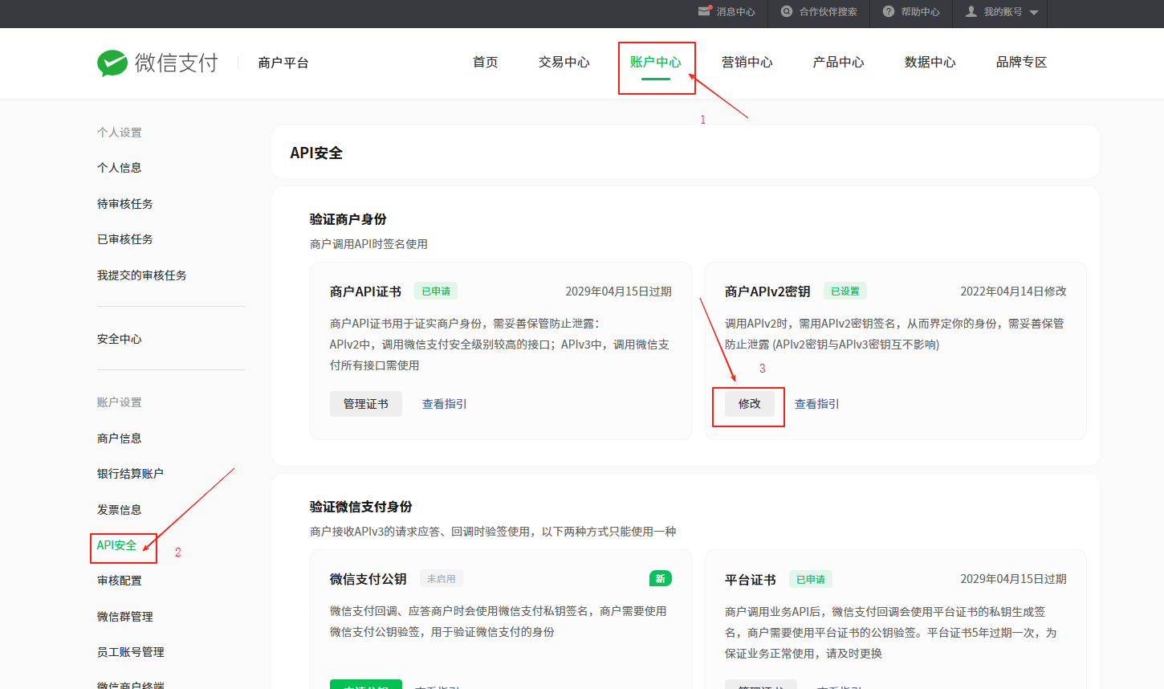
Task: Open 银行结算账户 in the sidebar
Action: click(130, 474)
